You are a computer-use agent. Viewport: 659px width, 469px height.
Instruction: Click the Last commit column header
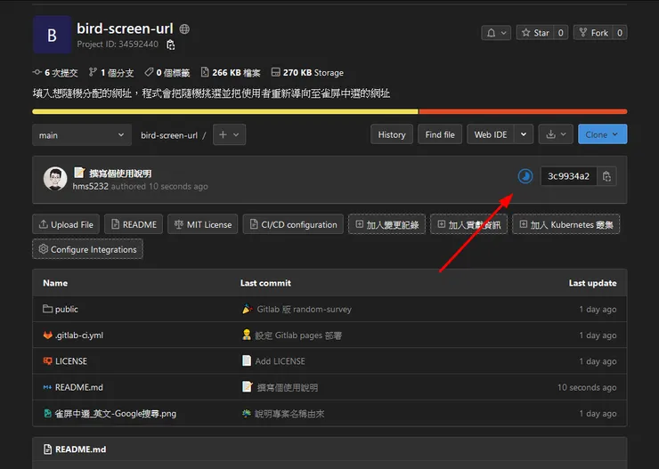[265, 283]
